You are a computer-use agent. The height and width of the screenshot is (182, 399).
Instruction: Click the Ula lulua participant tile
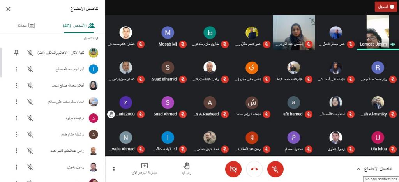click(x=378, y=141)
